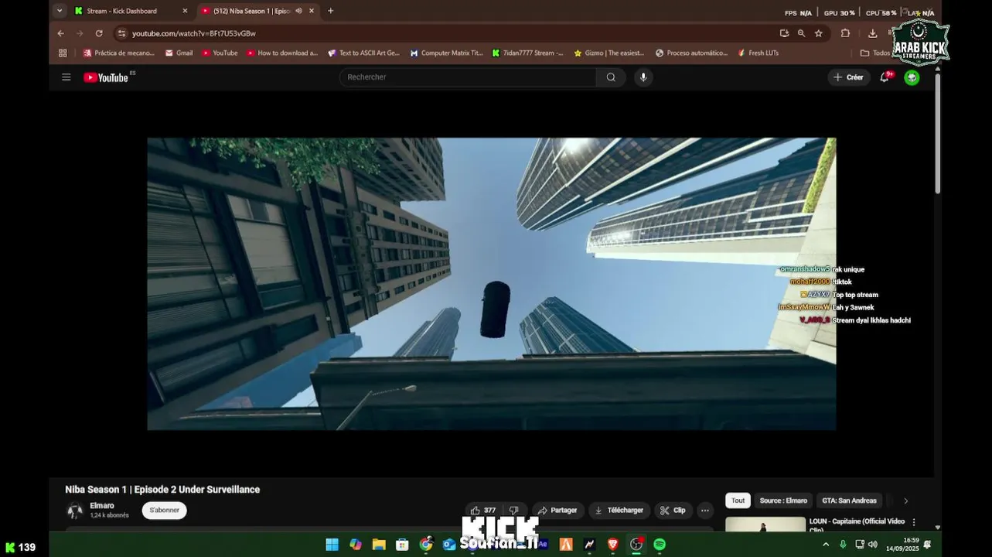Click the youtube.com address bar URL

194,33
